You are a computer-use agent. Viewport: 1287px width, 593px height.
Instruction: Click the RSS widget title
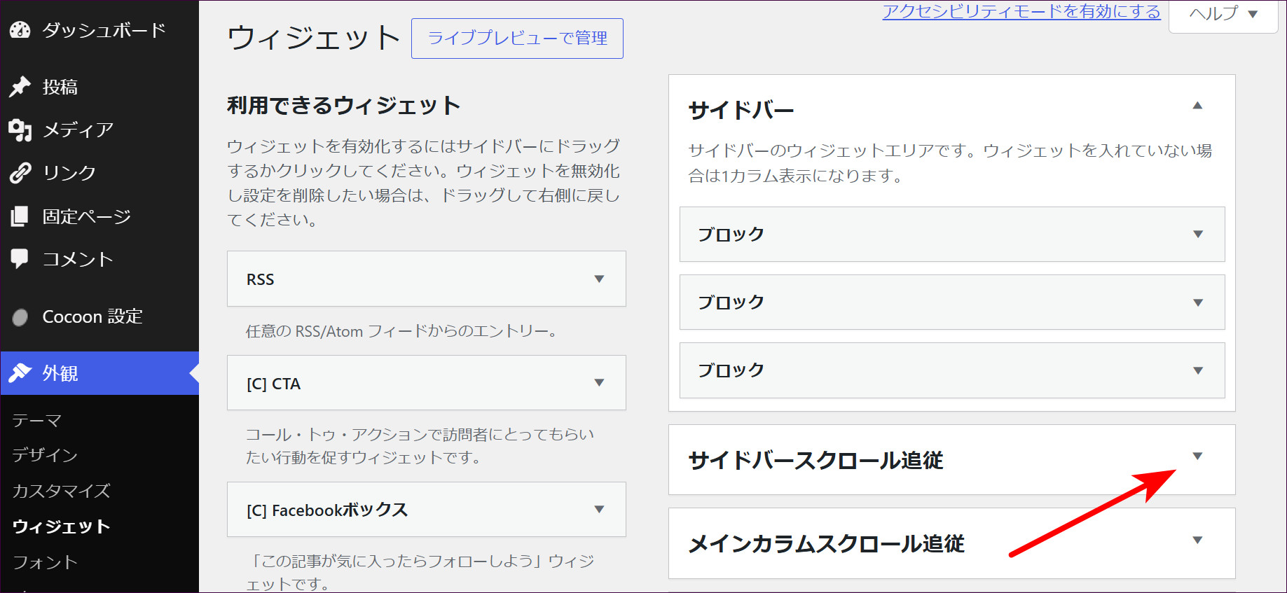click(261, 279)
